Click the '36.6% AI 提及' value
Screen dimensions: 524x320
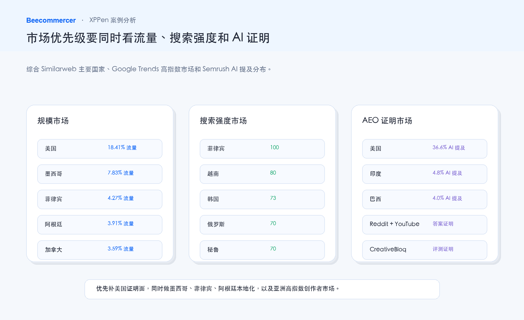pyautogui.click(x=449, y=147)
